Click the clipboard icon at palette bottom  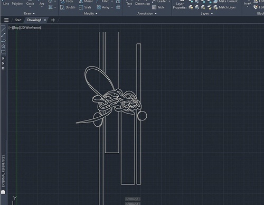pos(3,192)
